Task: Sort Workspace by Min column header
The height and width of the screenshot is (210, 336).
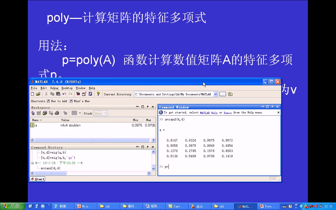Action: [137, 120]
